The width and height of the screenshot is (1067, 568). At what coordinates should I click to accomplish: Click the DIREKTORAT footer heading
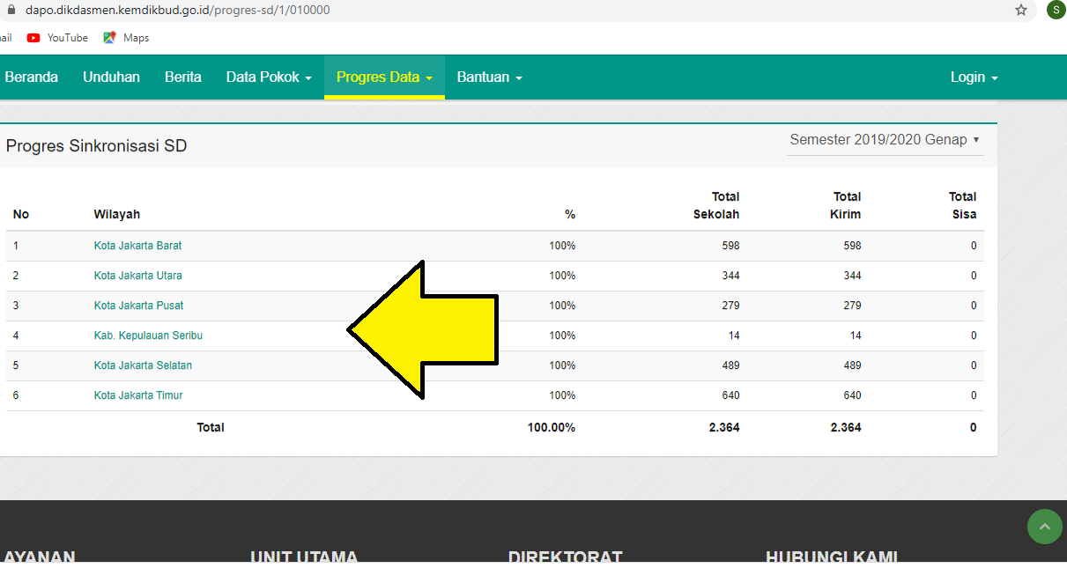[x=566, y=557]
